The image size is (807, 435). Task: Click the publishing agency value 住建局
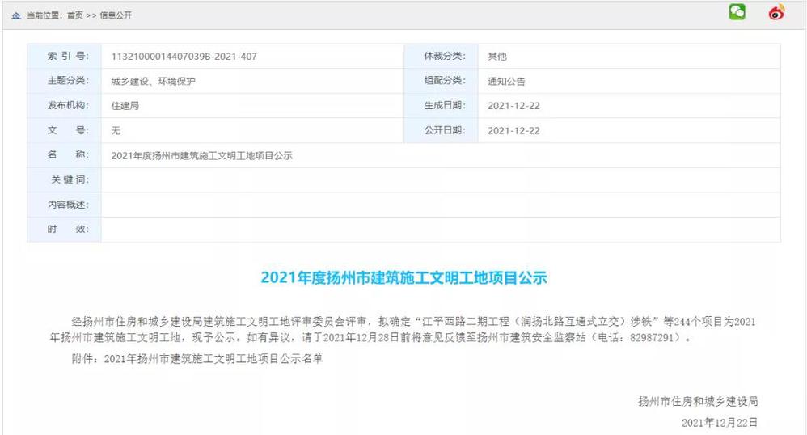coord(125,106)
